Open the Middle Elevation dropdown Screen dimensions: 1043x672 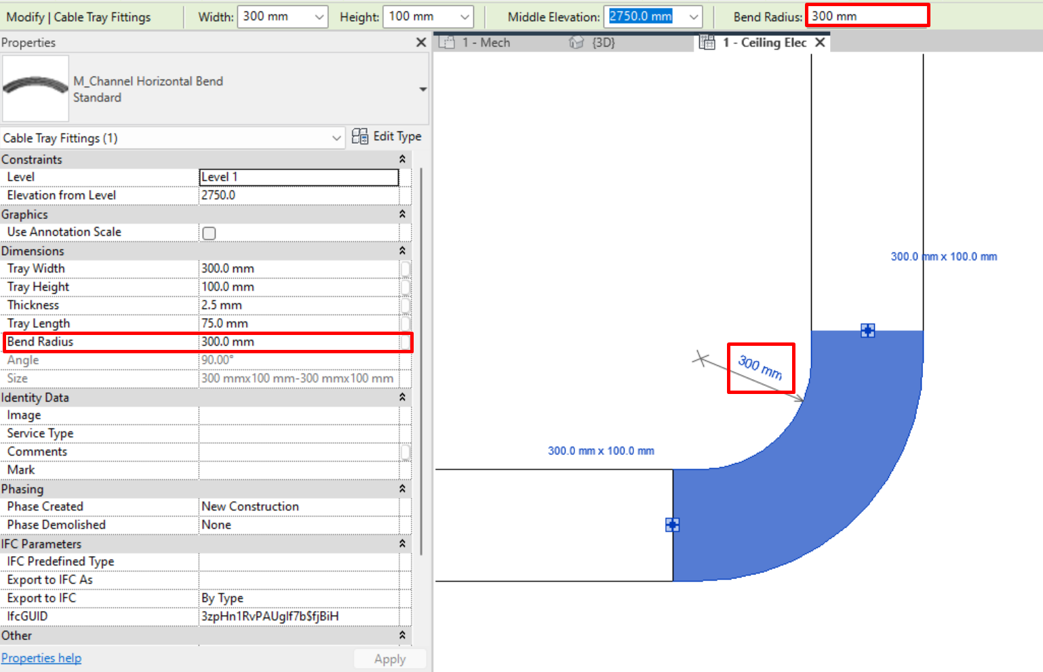pyautogui.click(x=693, y=17)
